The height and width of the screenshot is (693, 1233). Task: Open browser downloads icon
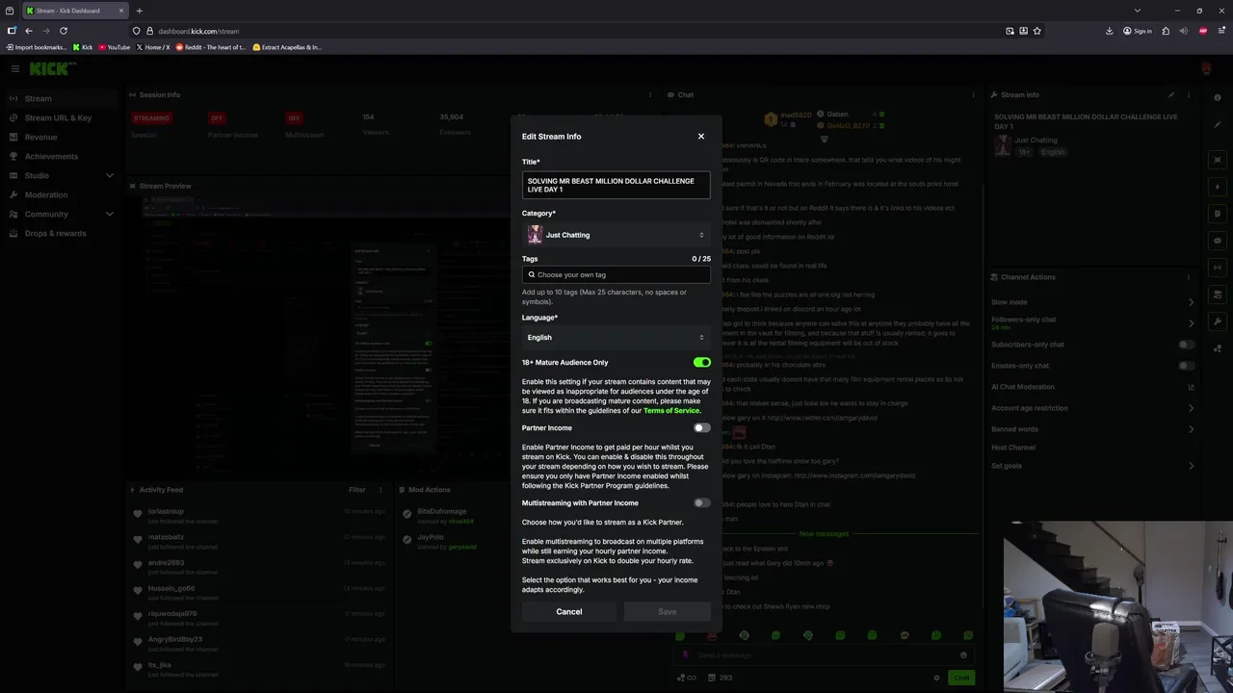pos(1110,31)
